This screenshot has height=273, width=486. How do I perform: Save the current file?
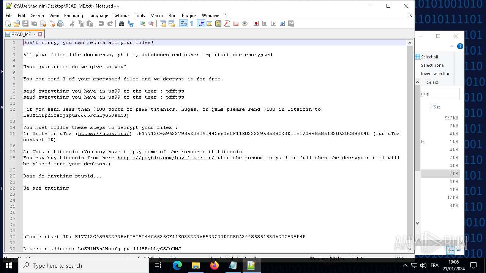click(x=25, y=24)
